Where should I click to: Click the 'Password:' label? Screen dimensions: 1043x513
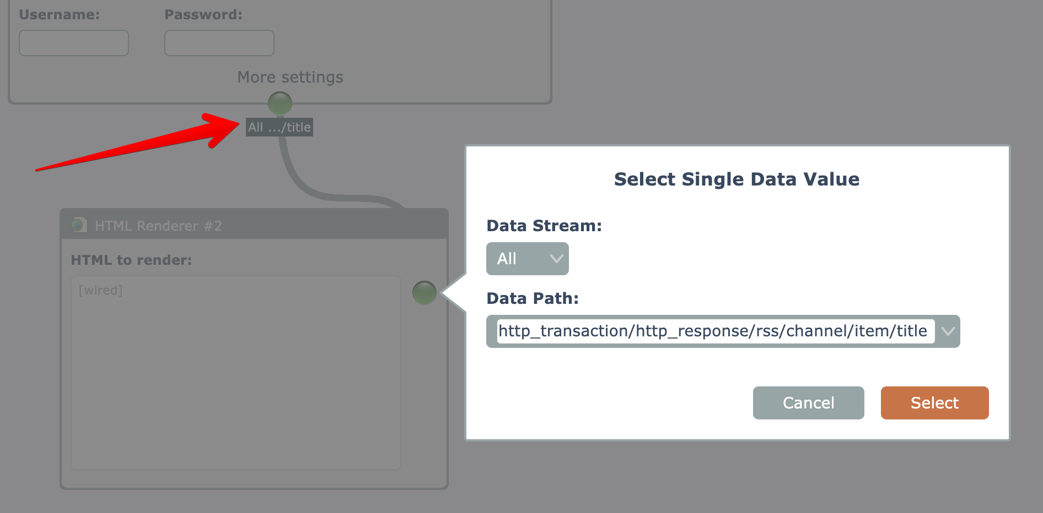203,15
